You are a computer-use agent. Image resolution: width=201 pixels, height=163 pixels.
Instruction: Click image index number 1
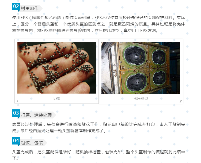click(x=17, y=101)
